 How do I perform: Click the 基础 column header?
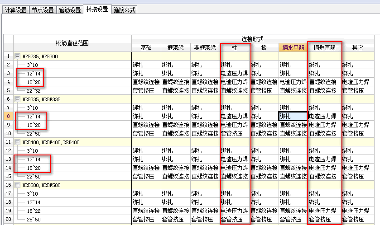[146, 47]
